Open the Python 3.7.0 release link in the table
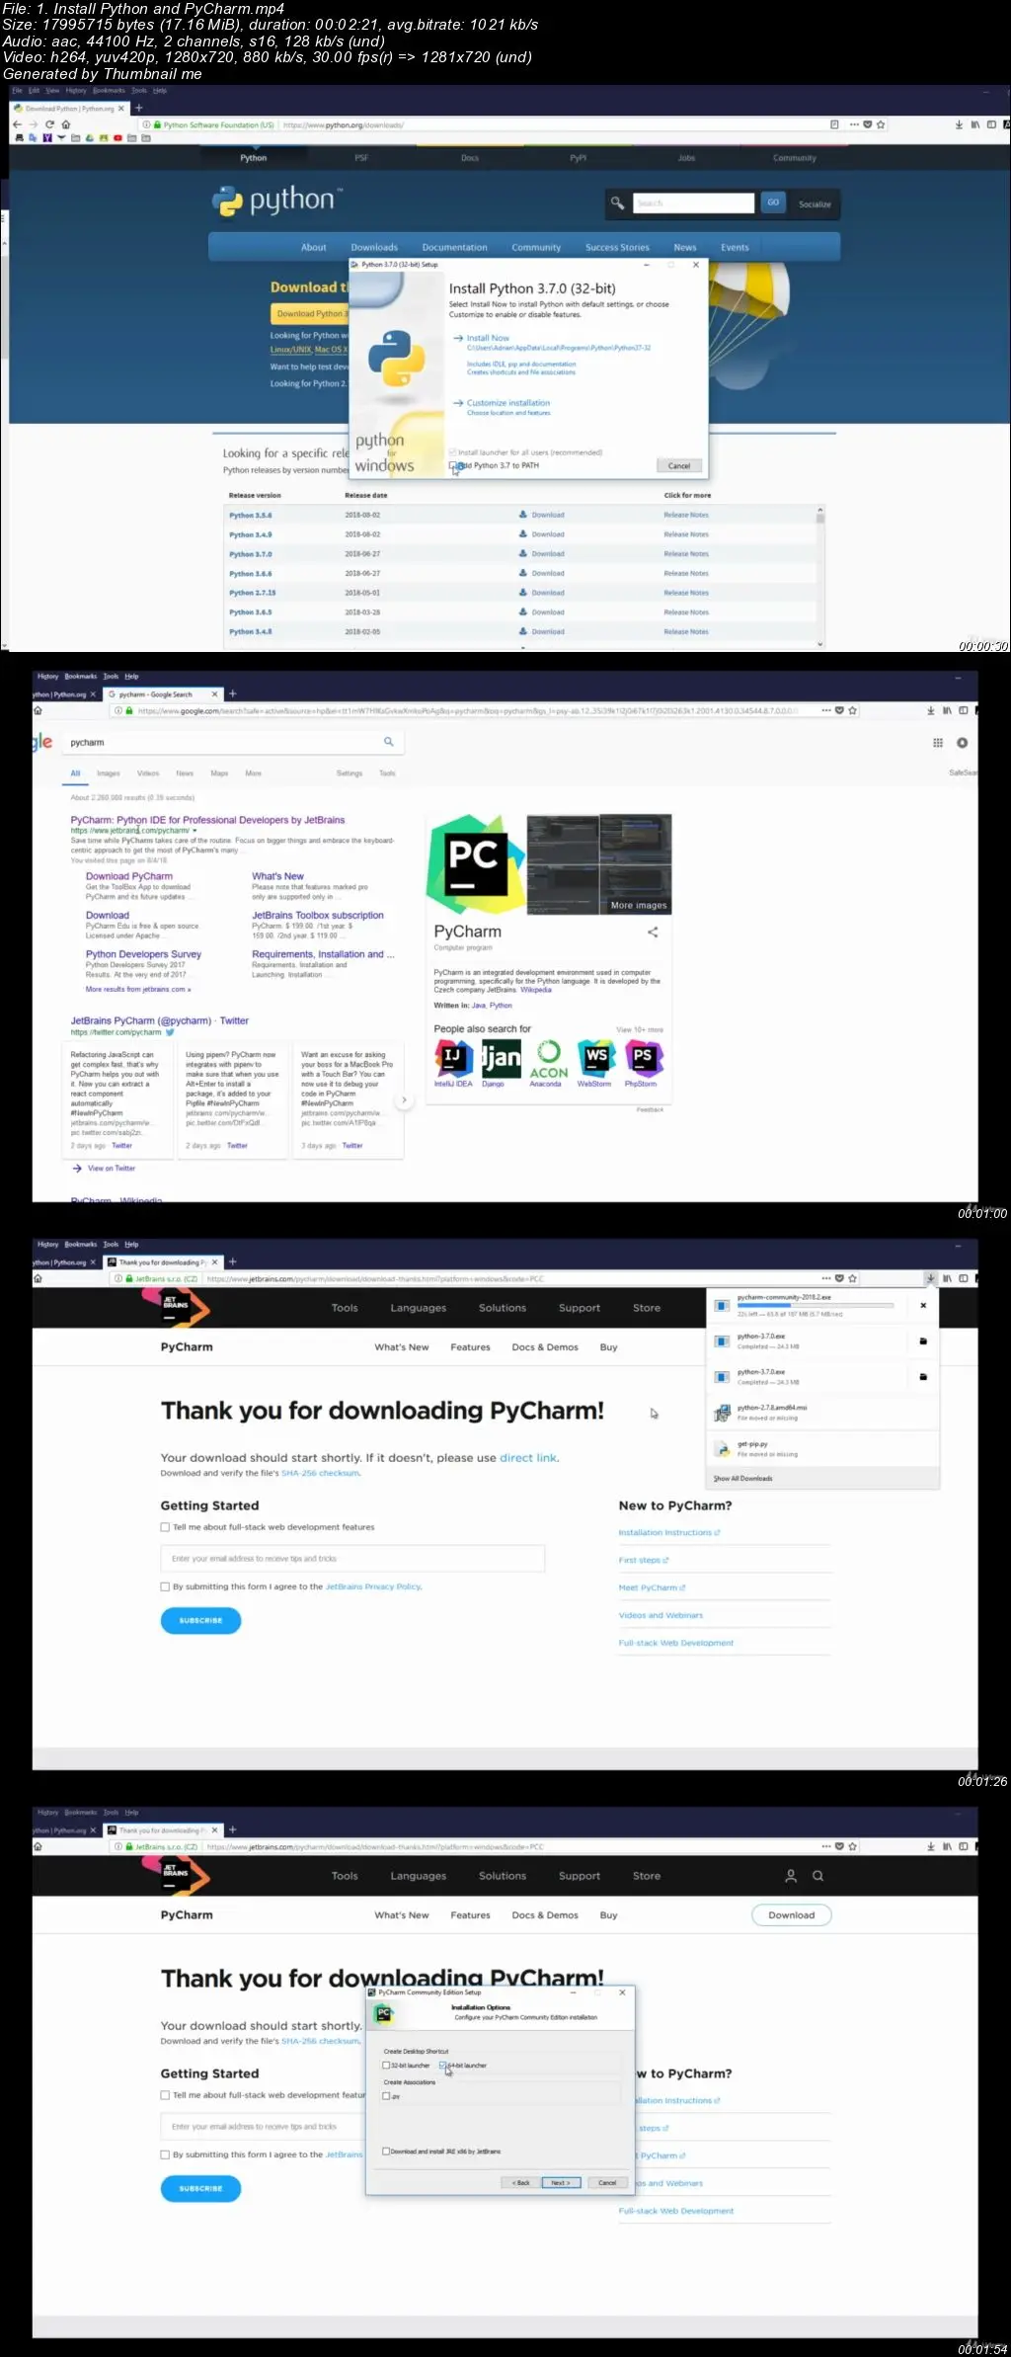Image resolution: width=1011 pixels, height=2357 pixels. [x=250, y=554]
